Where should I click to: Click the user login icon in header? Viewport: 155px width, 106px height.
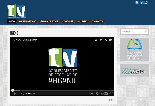(x=146, y=2)
